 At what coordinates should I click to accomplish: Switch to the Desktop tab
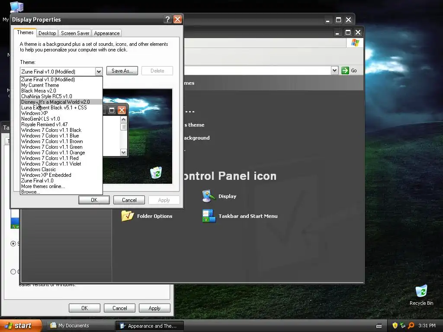point(47,33)
